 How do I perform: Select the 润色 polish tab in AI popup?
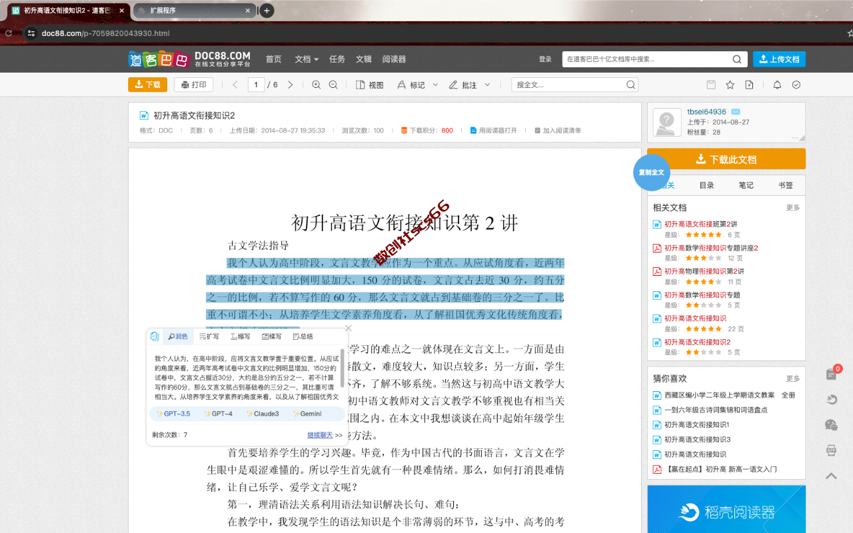coord(178,336)
